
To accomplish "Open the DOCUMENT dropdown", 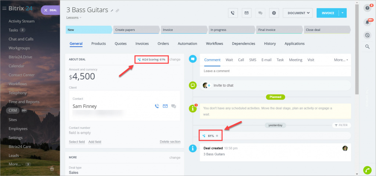I will [x=298, y=13].
